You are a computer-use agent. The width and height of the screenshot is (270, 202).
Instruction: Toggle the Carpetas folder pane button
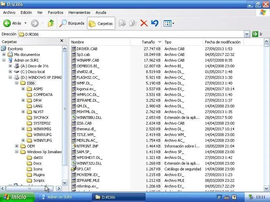[101, 23]
